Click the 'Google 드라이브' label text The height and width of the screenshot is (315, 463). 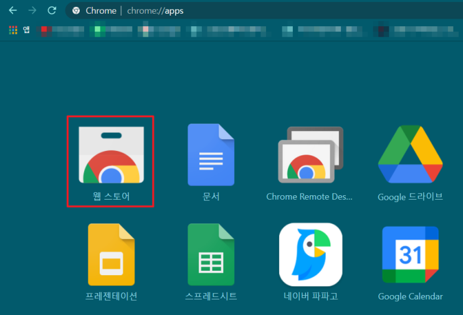410,197
